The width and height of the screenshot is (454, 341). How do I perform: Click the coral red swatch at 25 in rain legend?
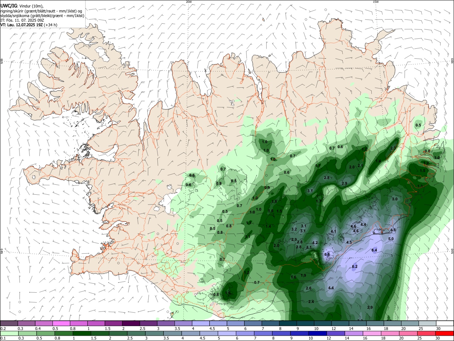click(427, 334)
